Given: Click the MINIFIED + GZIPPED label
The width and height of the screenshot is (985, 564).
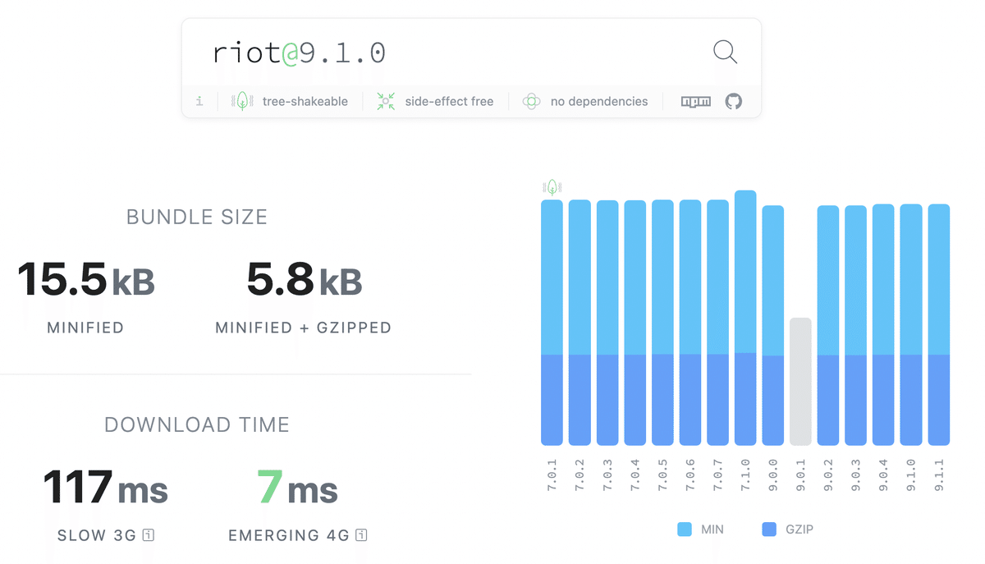Looking at the screenshot, I should click(x=304, y=328).
